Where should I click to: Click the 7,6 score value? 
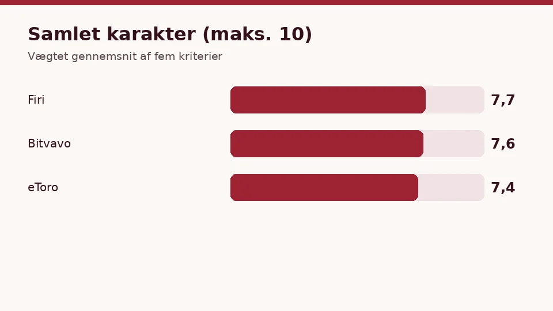point(503,144)
